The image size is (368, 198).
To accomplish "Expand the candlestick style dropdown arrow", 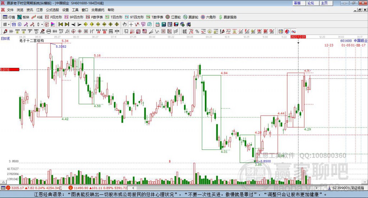I will point(42,24).
